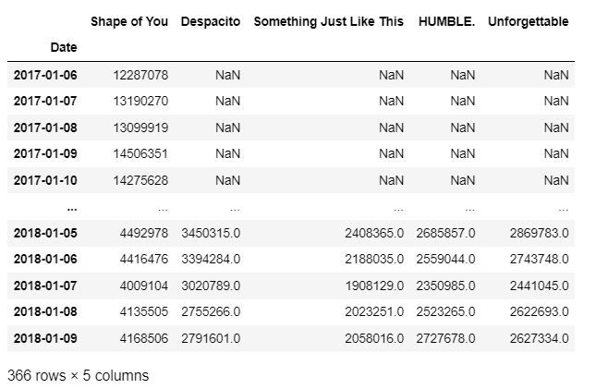
Task: Select the cell showing 4009104
Action: [144, 286]
